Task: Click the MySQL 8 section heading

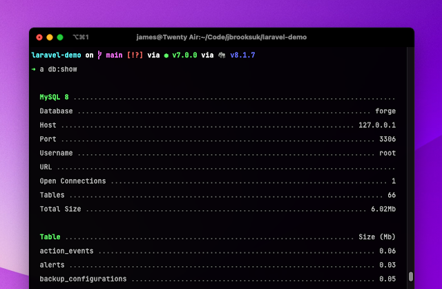Action: 54,97
